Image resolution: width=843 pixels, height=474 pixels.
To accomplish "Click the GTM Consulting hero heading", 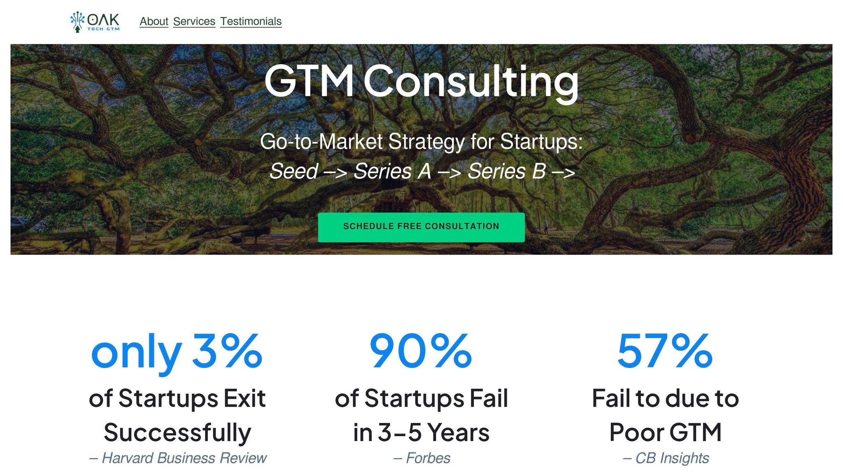I will point(421,81).
